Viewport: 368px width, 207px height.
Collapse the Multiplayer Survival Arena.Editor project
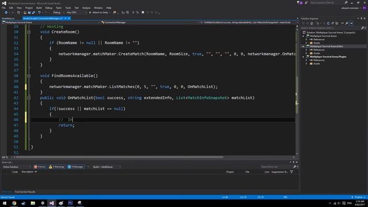(303, 47)
